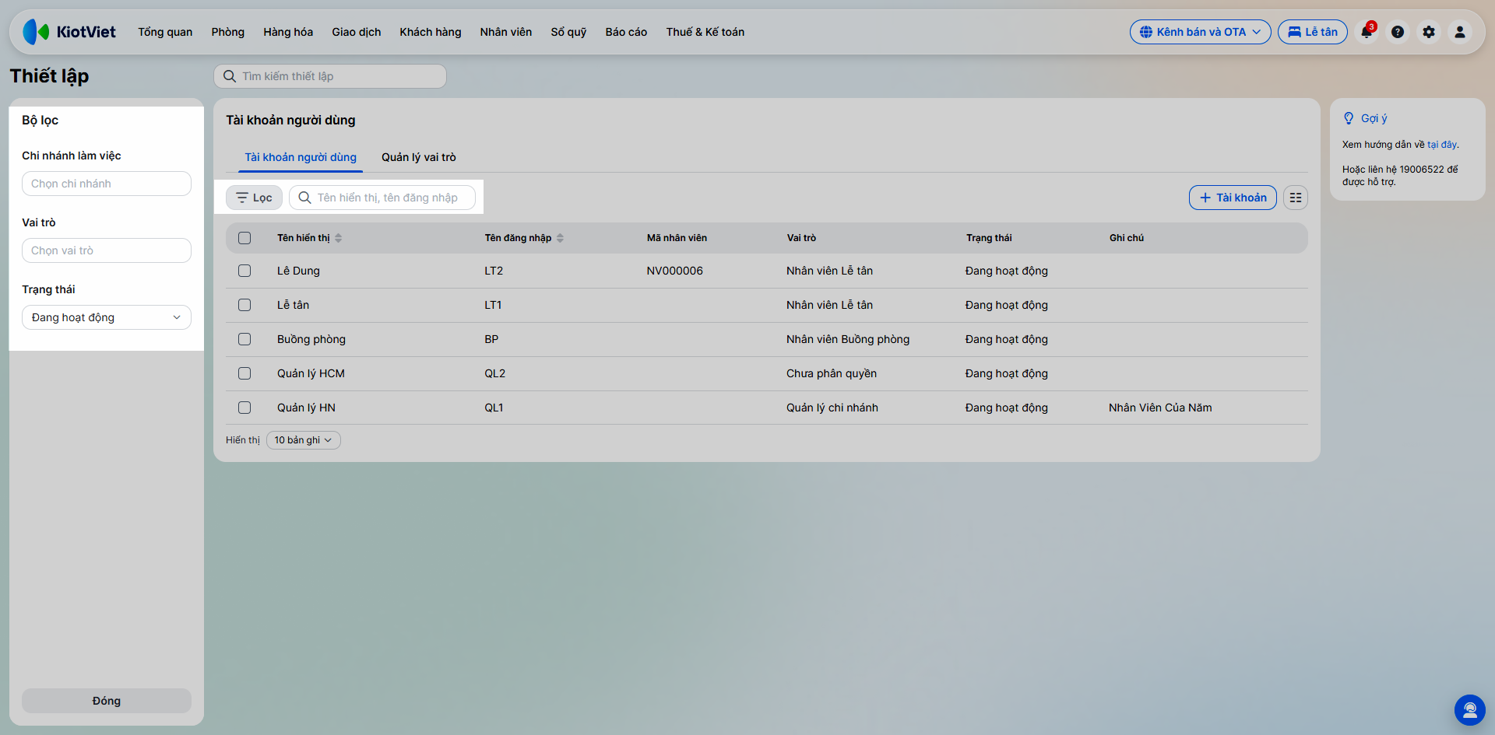1495x735 pixels.
Task: Switch to Quản lý vai trò tab
Action: [419, 157]
